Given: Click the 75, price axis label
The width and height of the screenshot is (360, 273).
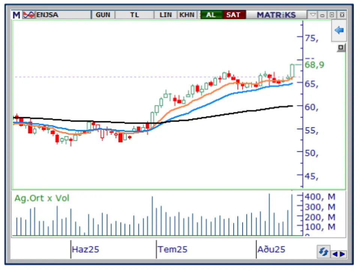Looking at the screenshot, I should 312,38.
